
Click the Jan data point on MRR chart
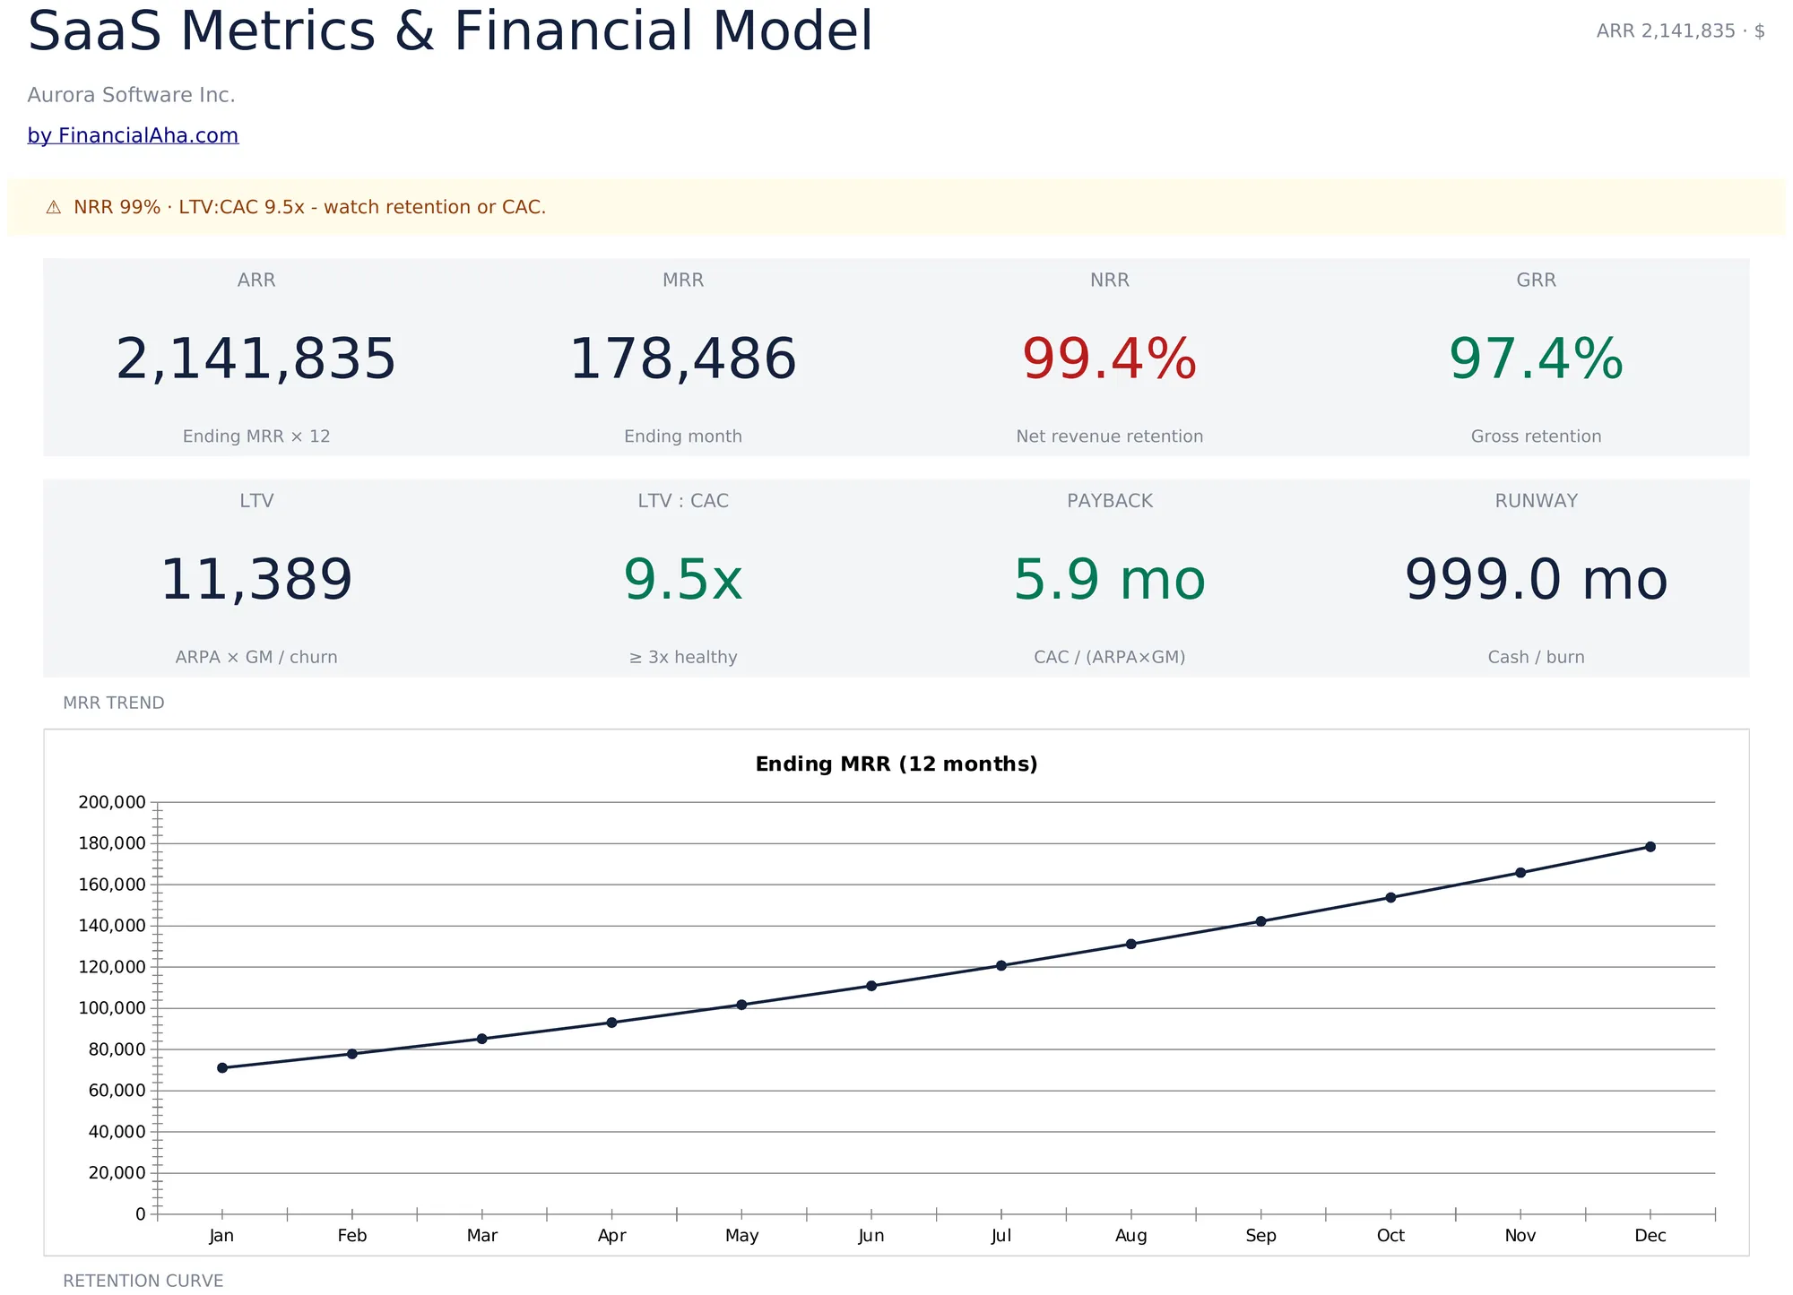[222, 1067]
